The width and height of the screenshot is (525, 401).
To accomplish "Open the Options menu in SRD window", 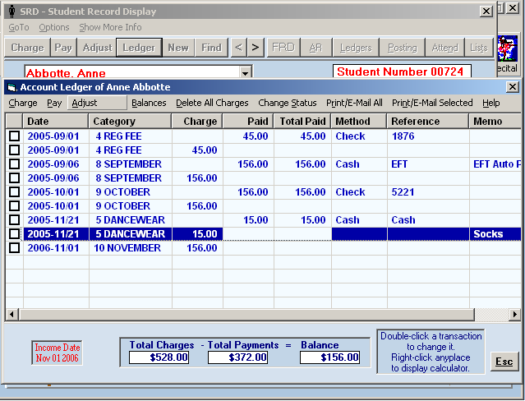I will tap(54, 27).
